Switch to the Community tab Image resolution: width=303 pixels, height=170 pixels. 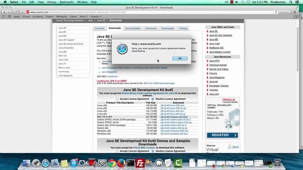(151, 28)
